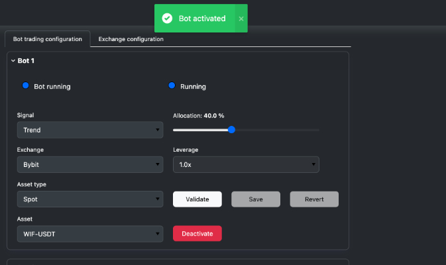
Task: Deactivate the bot with red button
Action: click(x=197, y=233)
